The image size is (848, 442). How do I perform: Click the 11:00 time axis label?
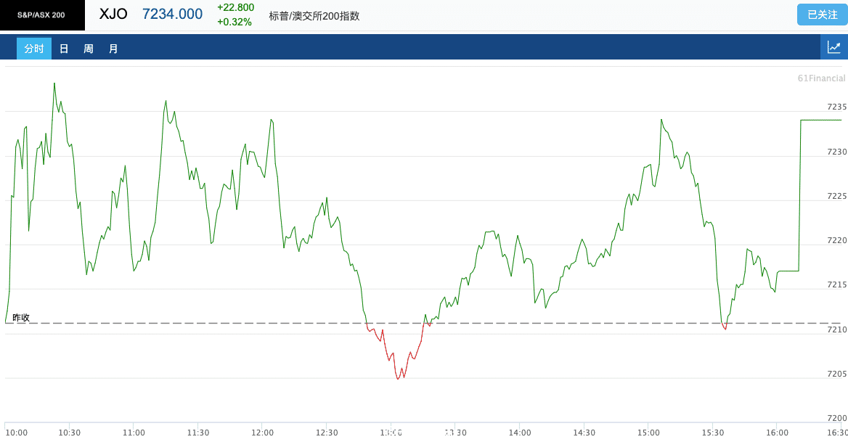coord(134,433)
